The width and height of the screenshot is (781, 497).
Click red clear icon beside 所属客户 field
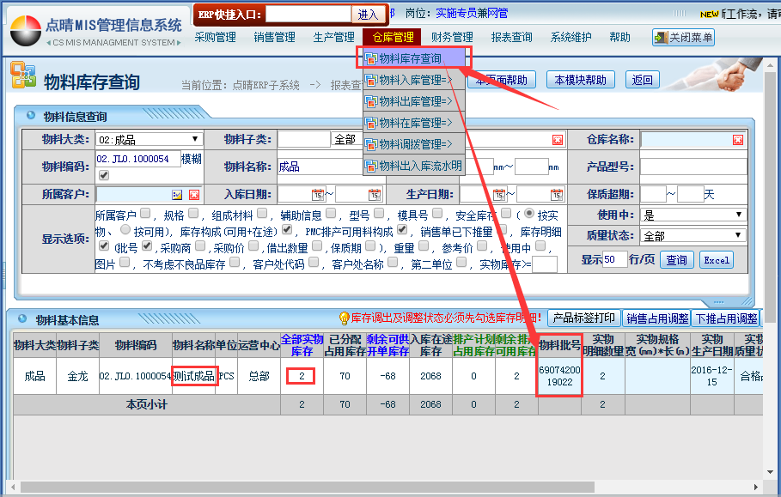pos(194,195)
